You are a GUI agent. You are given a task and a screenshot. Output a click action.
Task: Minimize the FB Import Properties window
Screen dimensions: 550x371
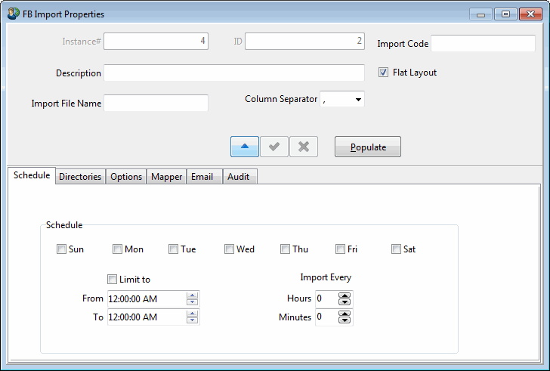pos(481,14)
